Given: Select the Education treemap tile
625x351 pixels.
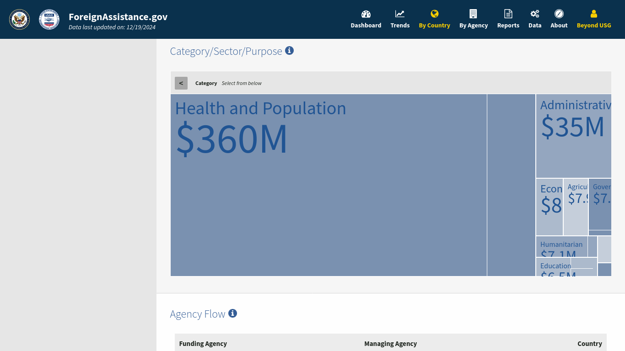Looking at the screenshot, I should 553,267.
